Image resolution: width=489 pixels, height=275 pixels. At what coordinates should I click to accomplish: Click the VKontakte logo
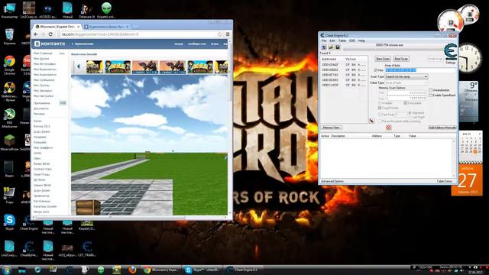(50, 44)
